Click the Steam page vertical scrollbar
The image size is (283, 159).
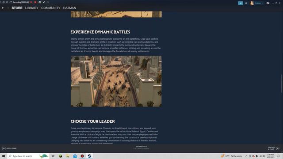(282, 83)
